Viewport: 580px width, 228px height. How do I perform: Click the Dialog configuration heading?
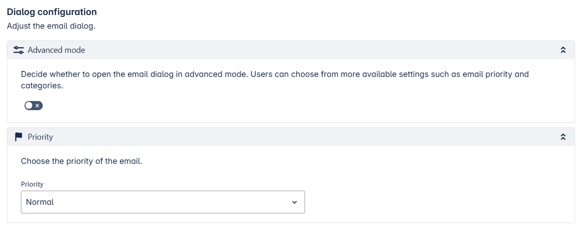[x=52, y=12]
